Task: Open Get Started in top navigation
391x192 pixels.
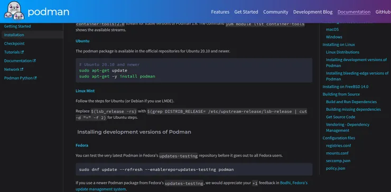Action: (246, 12)
